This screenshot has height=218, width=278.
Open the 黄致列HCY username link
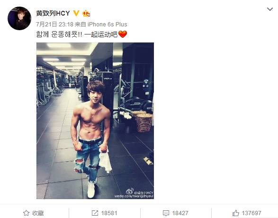[53, 13]
